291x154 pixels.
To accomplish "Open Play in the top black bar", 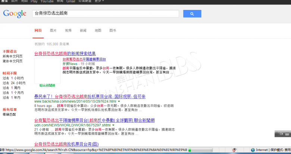I will [x=34, y=1].
